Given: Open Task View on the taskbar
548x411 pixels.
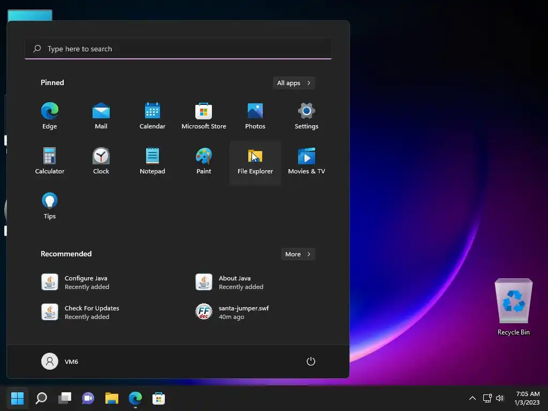Looking at the screenshot, I should pyautogui.click(x=65, y=398).
